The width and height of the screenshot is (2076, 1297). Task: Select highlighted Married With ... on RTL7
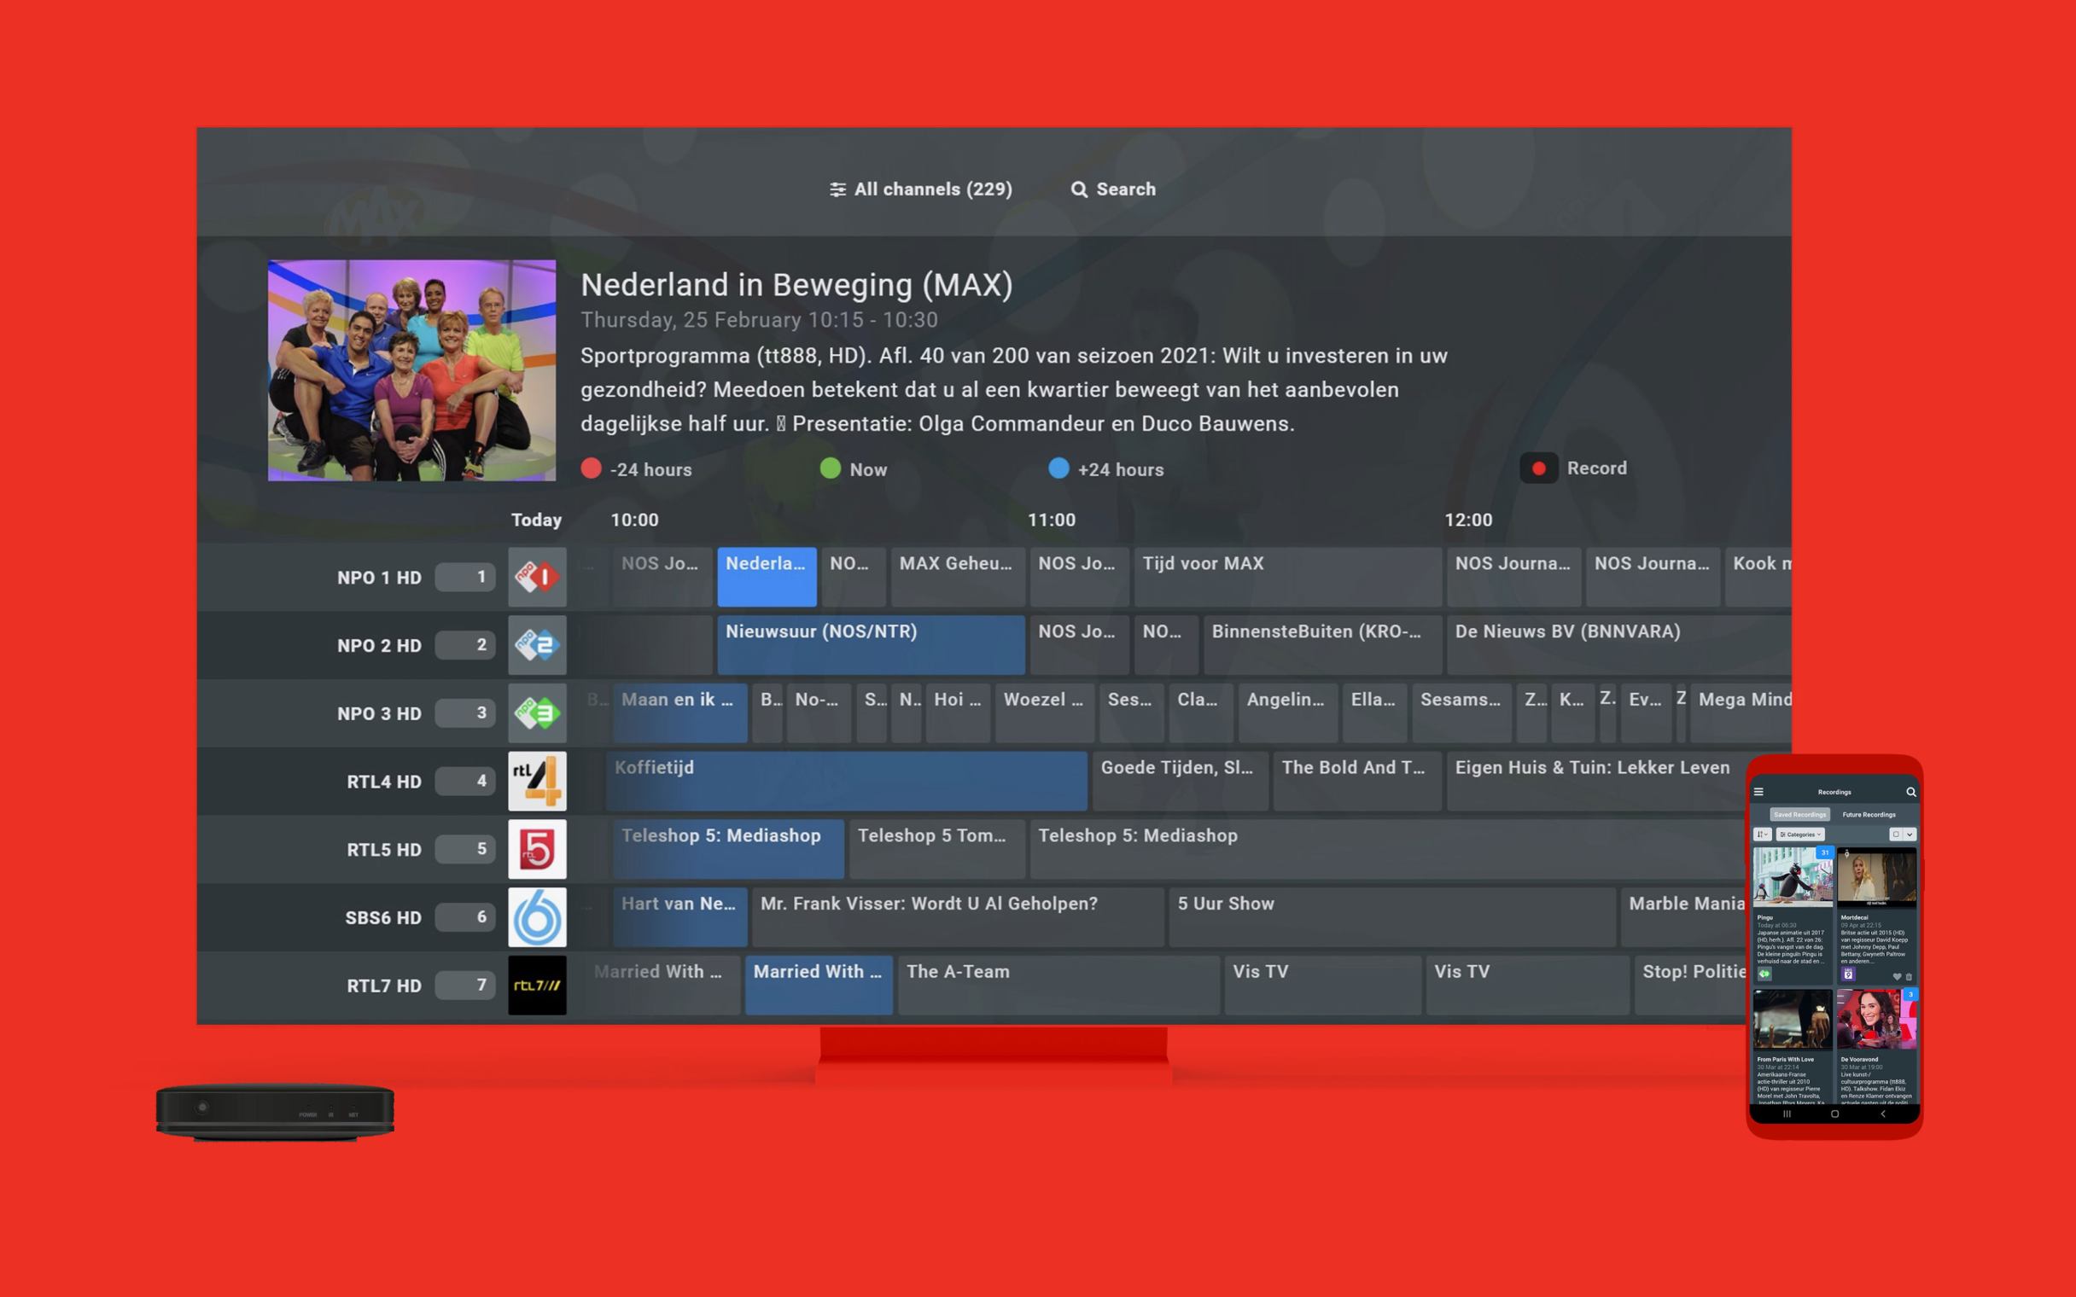(819, 985)
